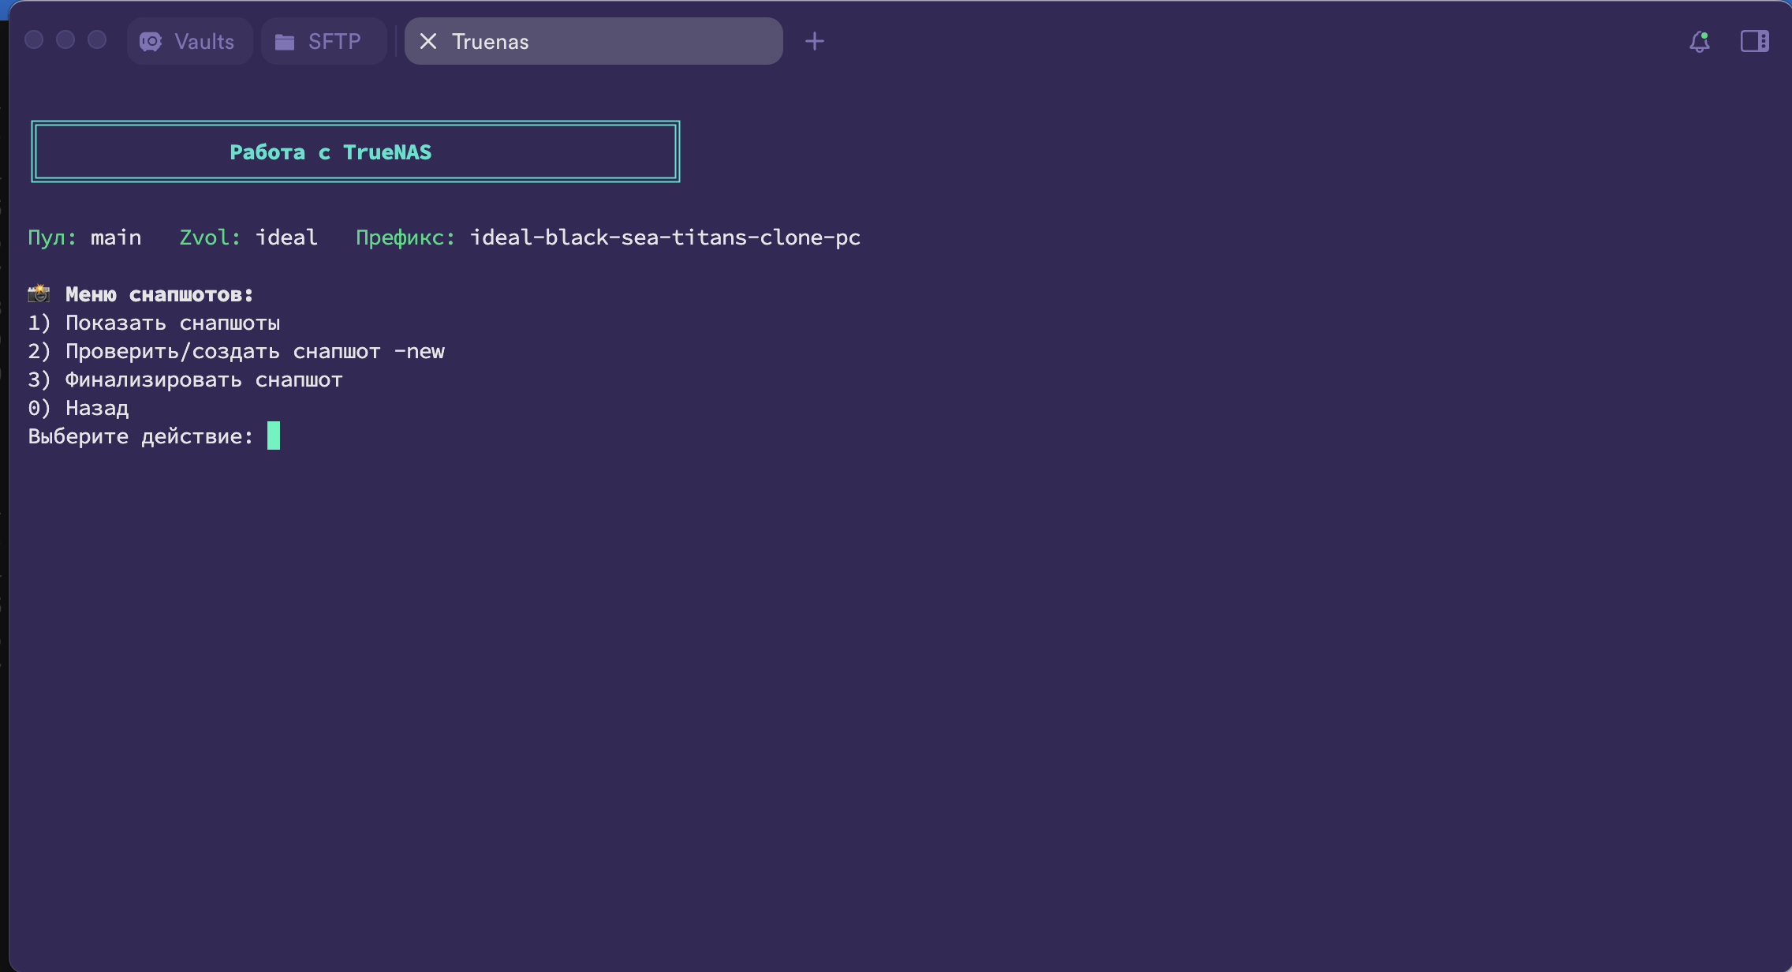This screenshot has height=972, width=1792.
Task: Click the third window zoom dot
Action: click(97, 40)
